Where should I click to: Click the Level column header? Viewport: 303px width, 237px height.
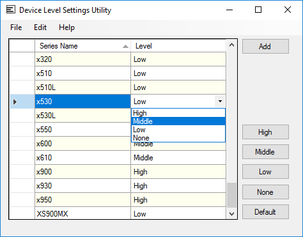click(x=178, y=46)
